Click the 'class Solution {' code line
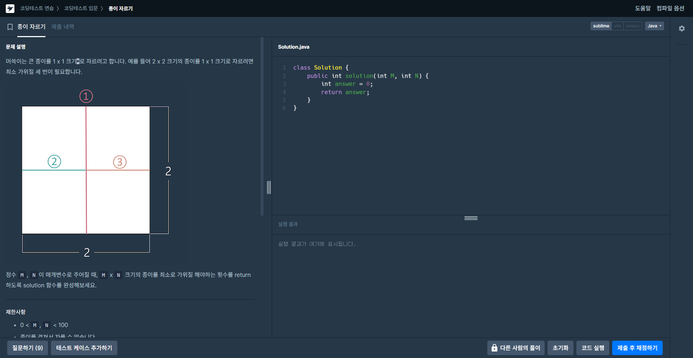693x358 pixels. (x=321, y=68)
